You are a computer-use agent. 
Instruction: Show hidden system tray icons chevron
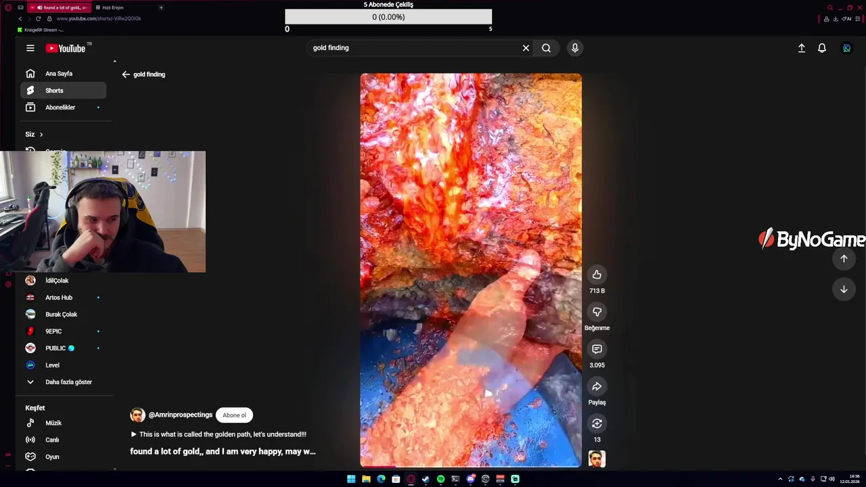(780, 479)
